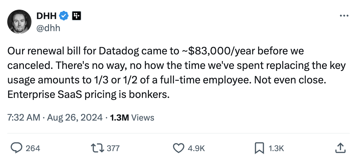Screen dimensions: 357x165
Task: Like the tweet with the heart icon
Action: pyautogui.click(x=178, y=148)
